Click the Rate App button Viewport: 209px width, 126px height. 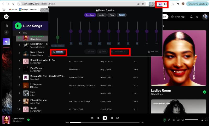click(x=153, y=52)
